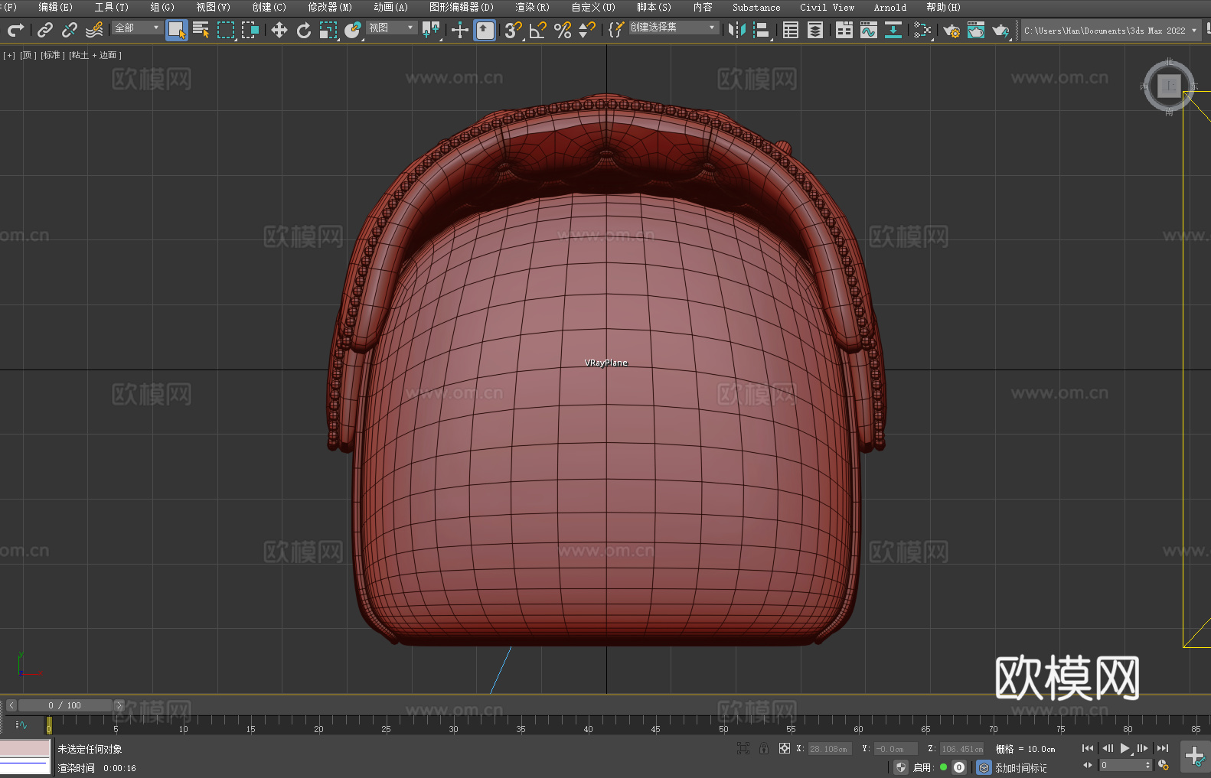The image size is (1211, 778).
Task: Open the 创建(C) menu
Action: point(269,7)
